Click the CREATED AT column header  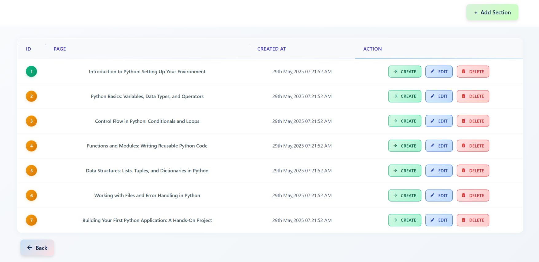pyautogui.click(x=271, y=49)
